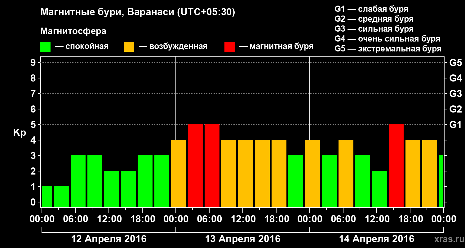
Task: Click the '— возбужденная' legend label
Action: point(173,46)
